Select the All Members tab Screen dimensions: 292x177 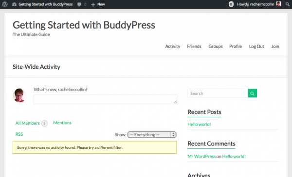(x=28, y=123)
